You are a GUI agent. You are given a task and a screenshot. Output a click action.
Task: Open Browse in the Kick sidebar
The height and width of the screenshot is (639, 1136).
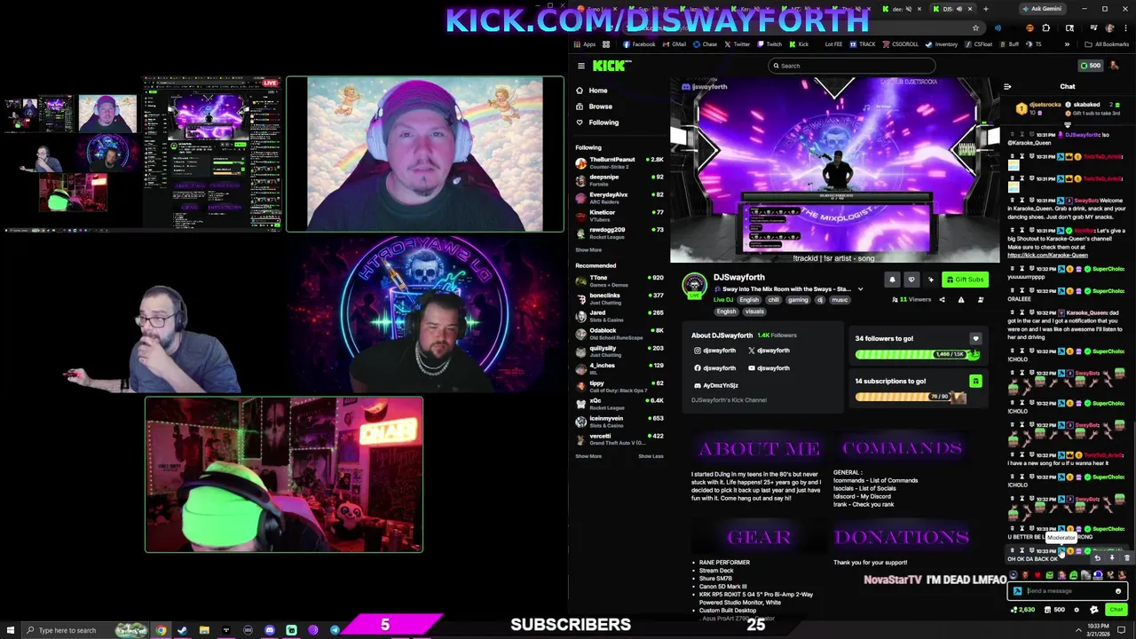(x=594, y=106)
